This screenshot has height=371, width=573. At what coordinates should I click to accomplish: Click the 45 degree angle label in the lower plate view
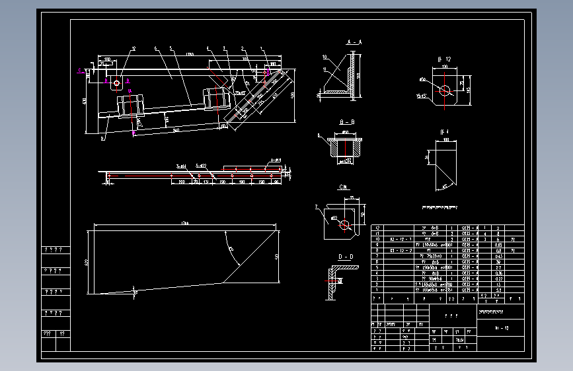[x=231, y=250]
